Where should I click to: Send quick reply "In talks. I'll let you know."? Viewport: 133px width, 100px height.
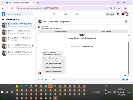[x=54, y=67]
